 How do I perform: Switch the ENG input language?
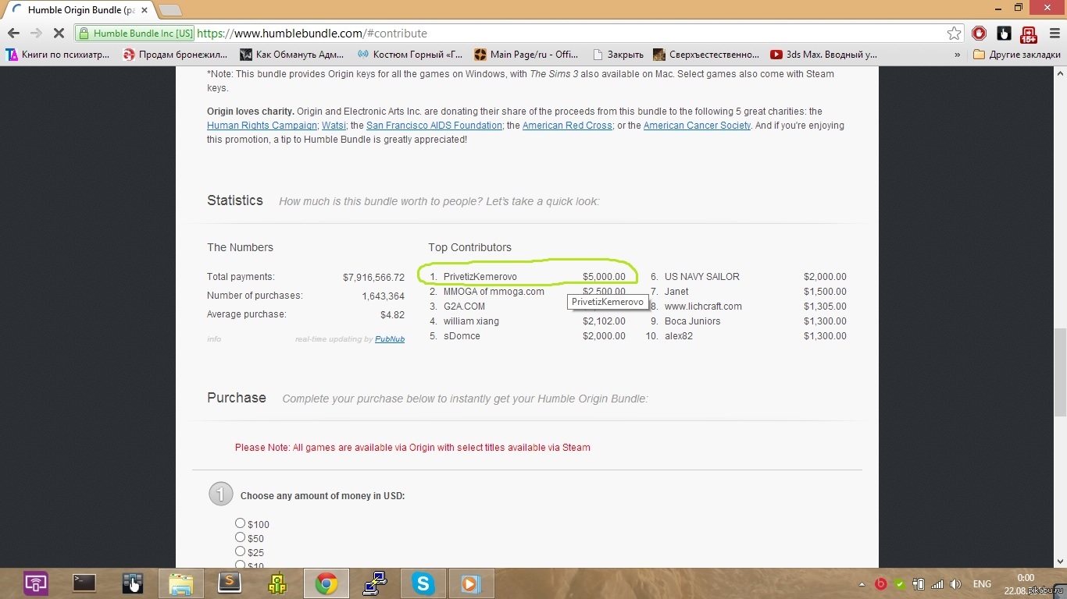pos(982,584)
